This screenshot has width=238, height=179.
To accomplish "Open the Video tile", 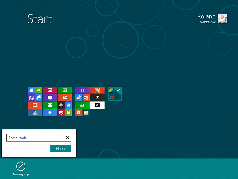I will [x=35, y=105].
